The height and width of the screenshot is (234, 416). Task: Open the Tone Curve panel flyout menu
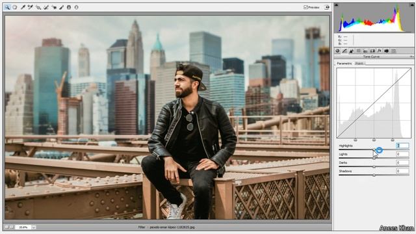[x=411, y=57]
